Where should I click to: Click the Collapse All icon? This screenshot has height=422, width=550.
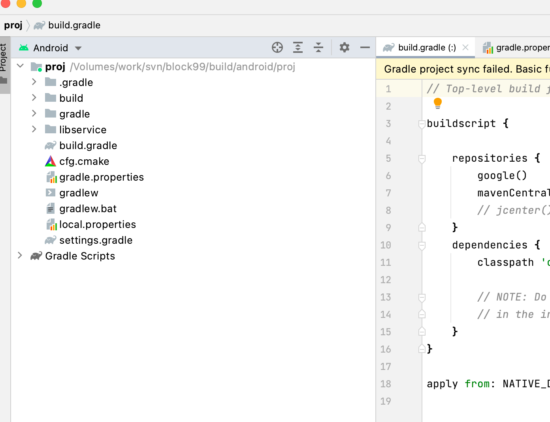(x=318, y=48)
